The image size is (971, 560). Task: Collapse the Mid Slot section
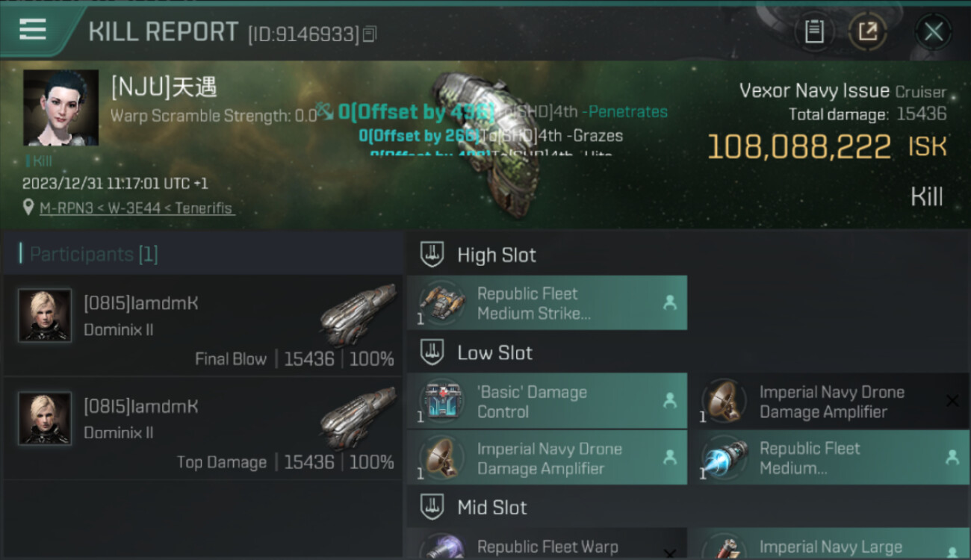point(432,508)
